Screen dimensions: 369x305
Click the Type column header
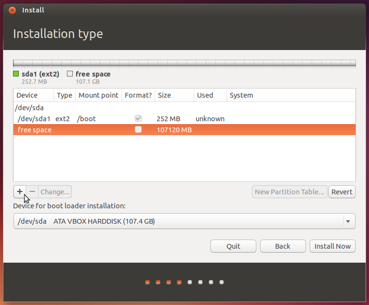click(65, 95)
